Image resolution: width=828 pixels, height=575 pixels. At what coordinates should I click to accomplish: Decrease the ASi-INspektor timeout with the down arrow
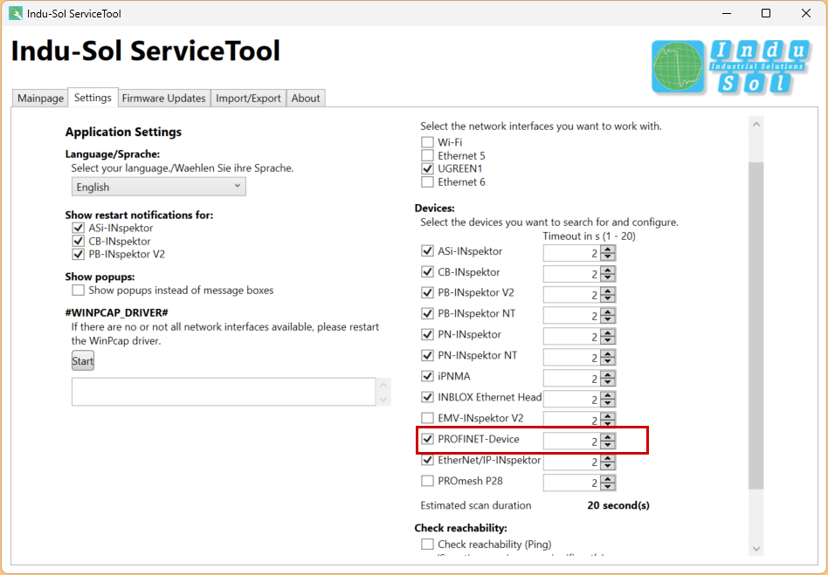(x=608, y=257)
